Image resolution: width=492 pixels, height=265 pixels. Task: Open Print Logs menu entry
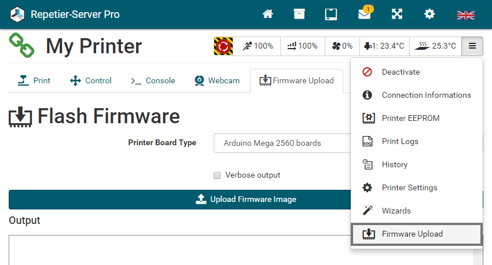[x=416, y=141]
